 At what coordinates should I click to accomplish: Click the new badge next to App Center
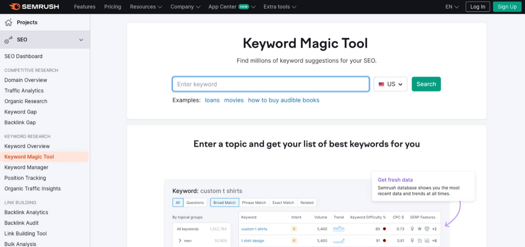coord(244,7)
